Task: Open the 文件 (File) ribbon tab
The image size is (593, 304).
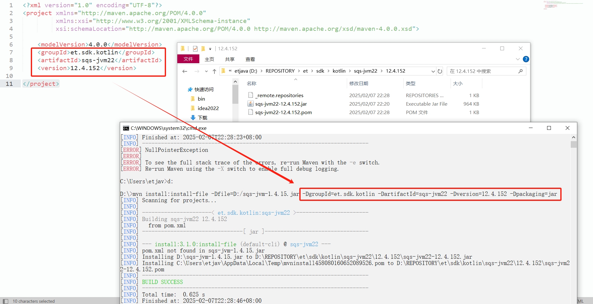Action: pyautogui.click(x=188, y=59)
